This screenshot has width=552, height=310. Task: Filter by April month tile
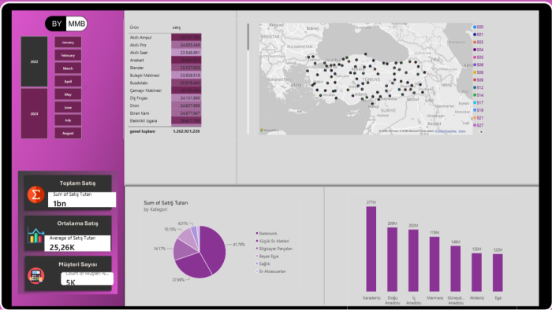pyautogui.click(x=68, y=81)
